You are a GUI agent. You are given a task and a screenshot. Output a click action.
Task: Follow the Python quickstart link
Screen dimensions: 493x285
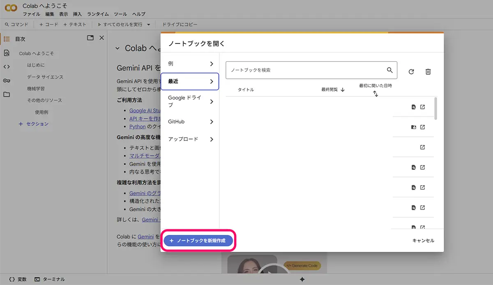click(x=137, y=126)
